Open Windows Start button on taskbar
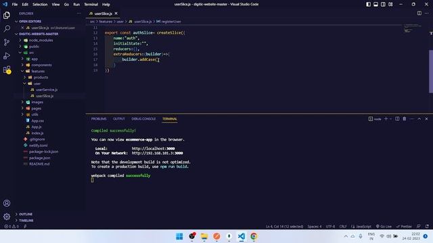The height and width of the screenshot is (243, 433). 179,236
